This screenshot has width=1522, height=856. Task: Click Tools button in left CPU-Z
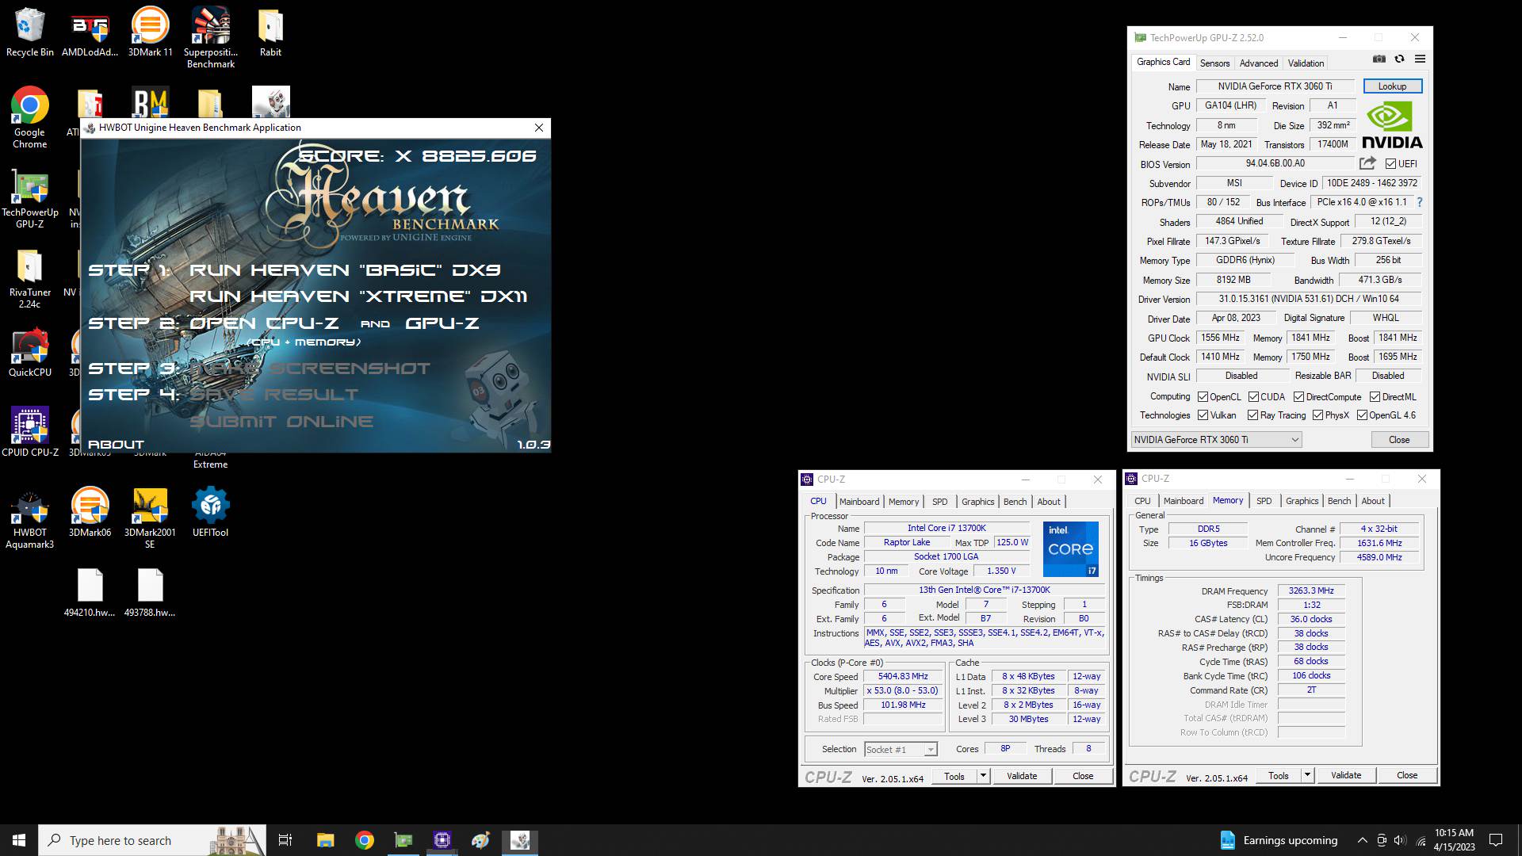[954, 776]
